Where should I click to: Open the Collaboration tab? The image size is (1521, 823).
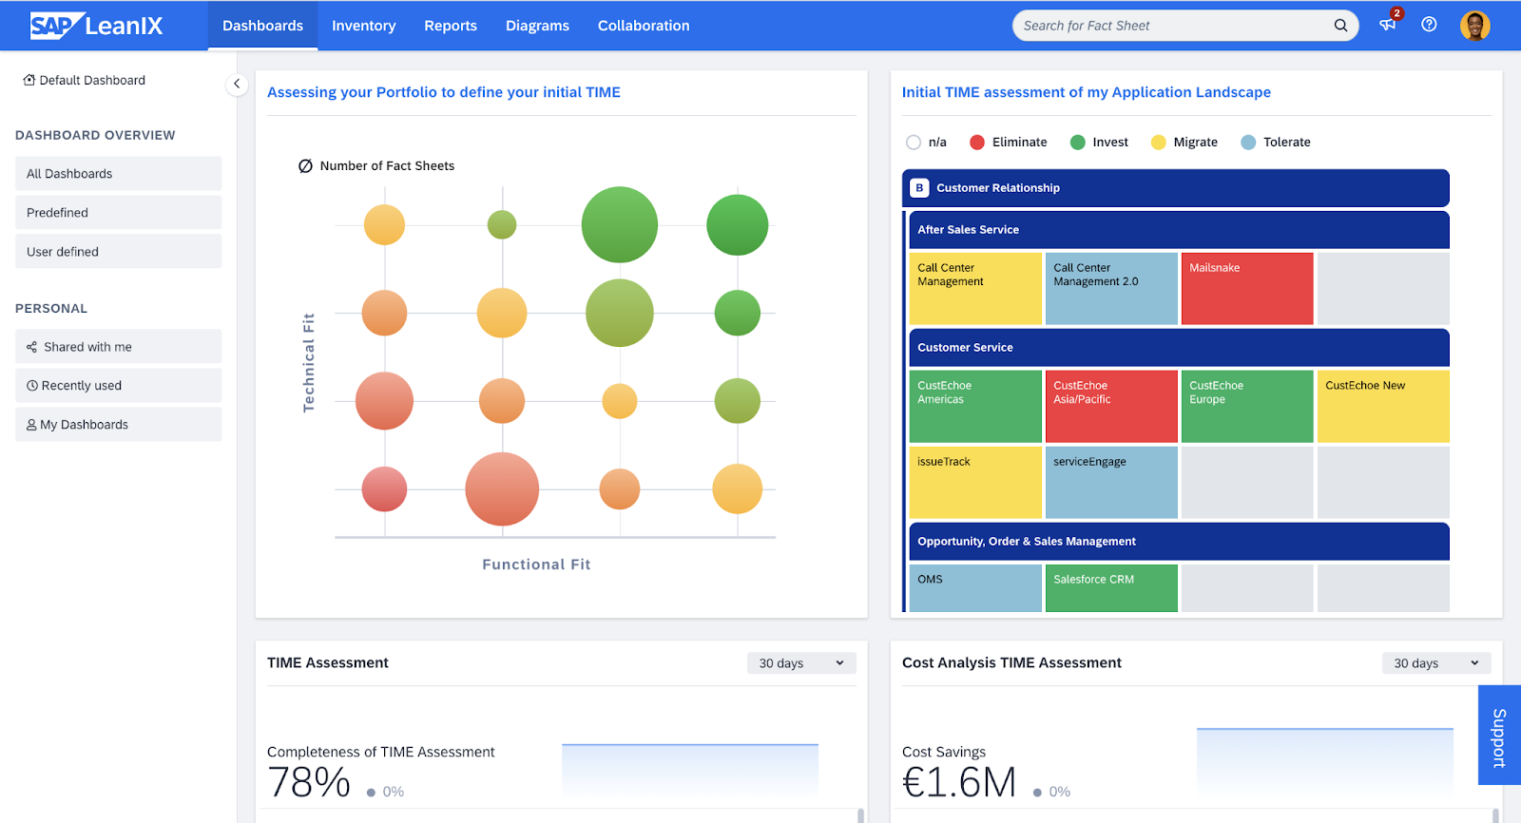(x=644, y=26)
